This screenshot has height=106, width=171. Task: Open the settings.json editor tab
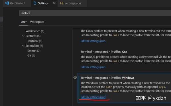tap(72, 3)
